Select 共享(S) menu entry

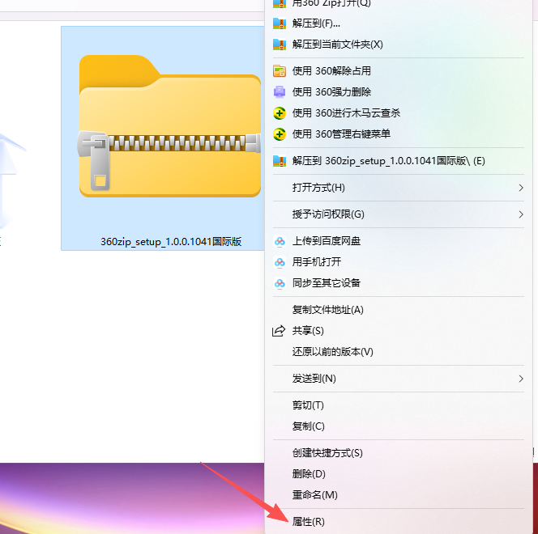click(x=399, y=331)
